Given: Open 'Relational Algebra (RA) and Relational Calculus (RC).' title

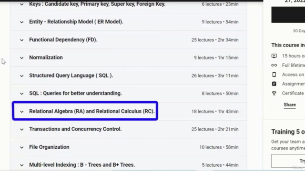Looking at the screenshot, I should pos(92,111).
